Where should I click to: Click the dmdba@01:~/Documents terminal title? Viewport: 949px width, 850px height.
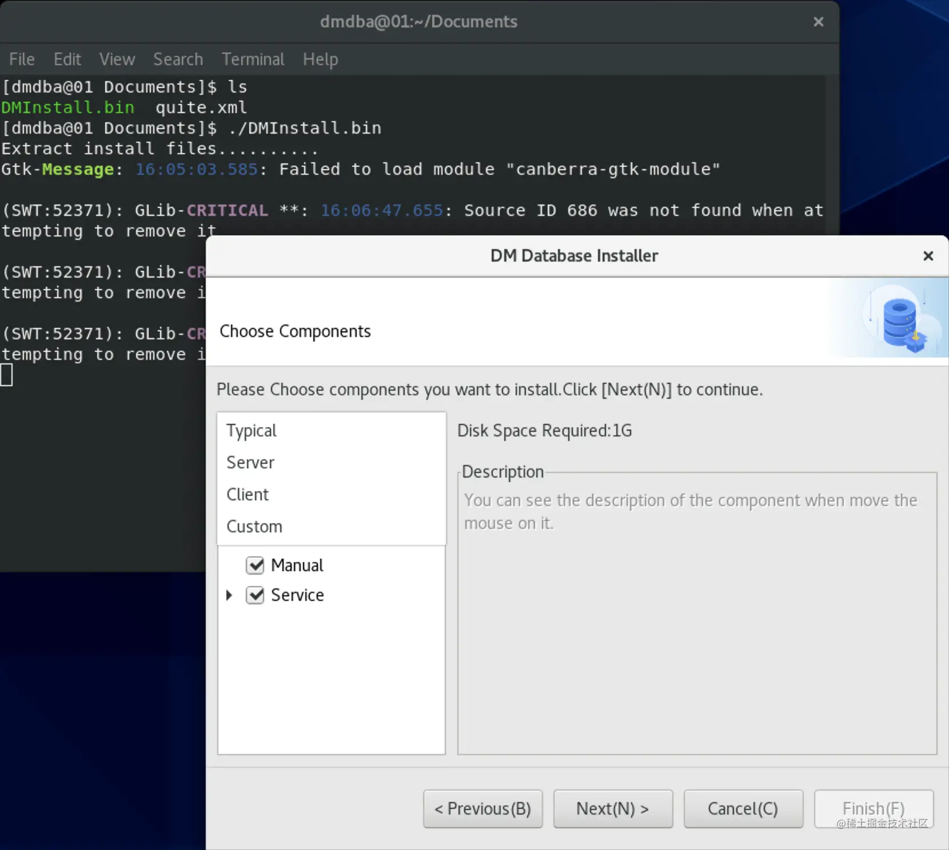pyautogui.click(x=418, y=22)
